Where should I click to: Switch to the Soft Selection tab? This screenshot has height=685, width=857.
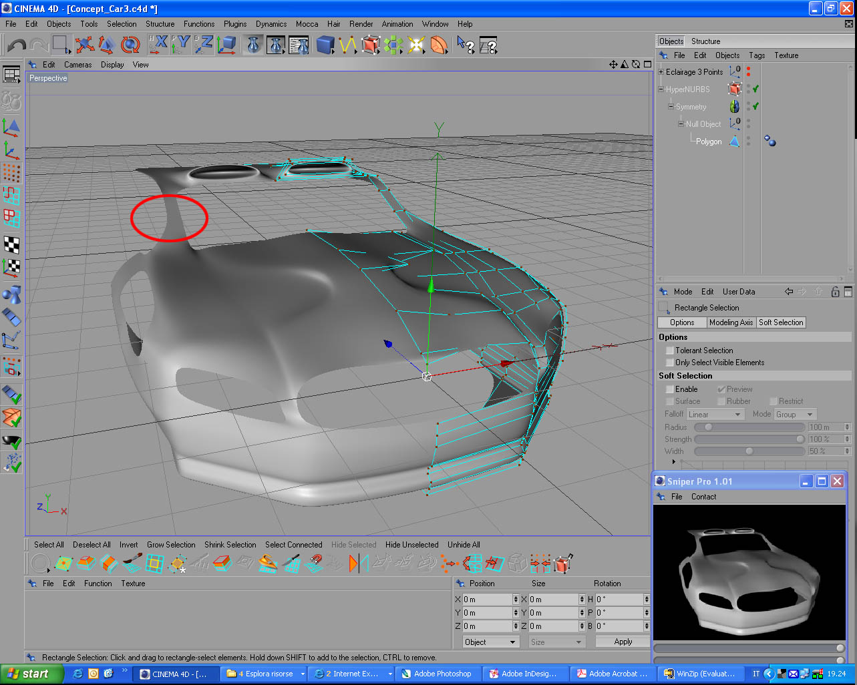point(780,322)
